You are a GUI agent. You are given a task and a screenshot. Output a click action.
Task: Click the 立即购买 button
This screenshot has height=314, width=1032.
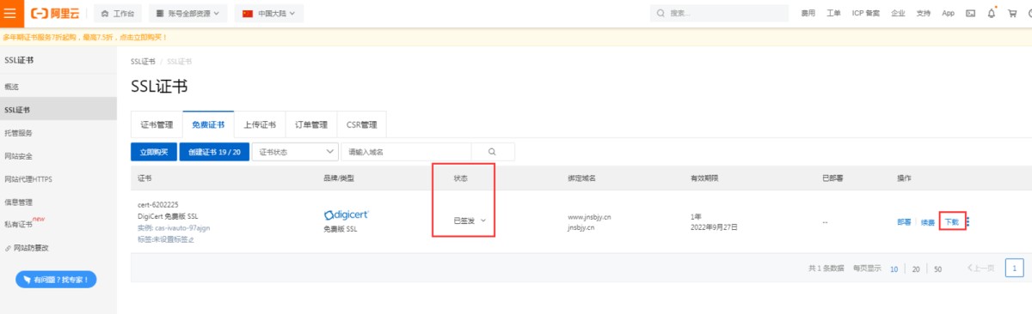click(x=154, y=151)
